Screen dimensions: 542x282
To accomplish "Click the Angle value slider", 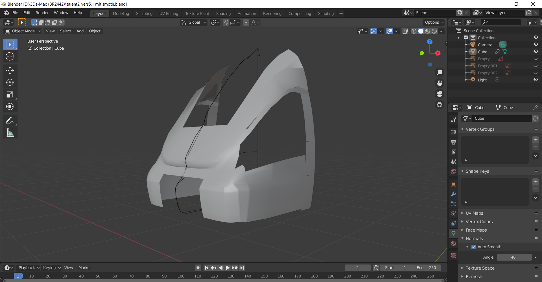I will point(514,257).
